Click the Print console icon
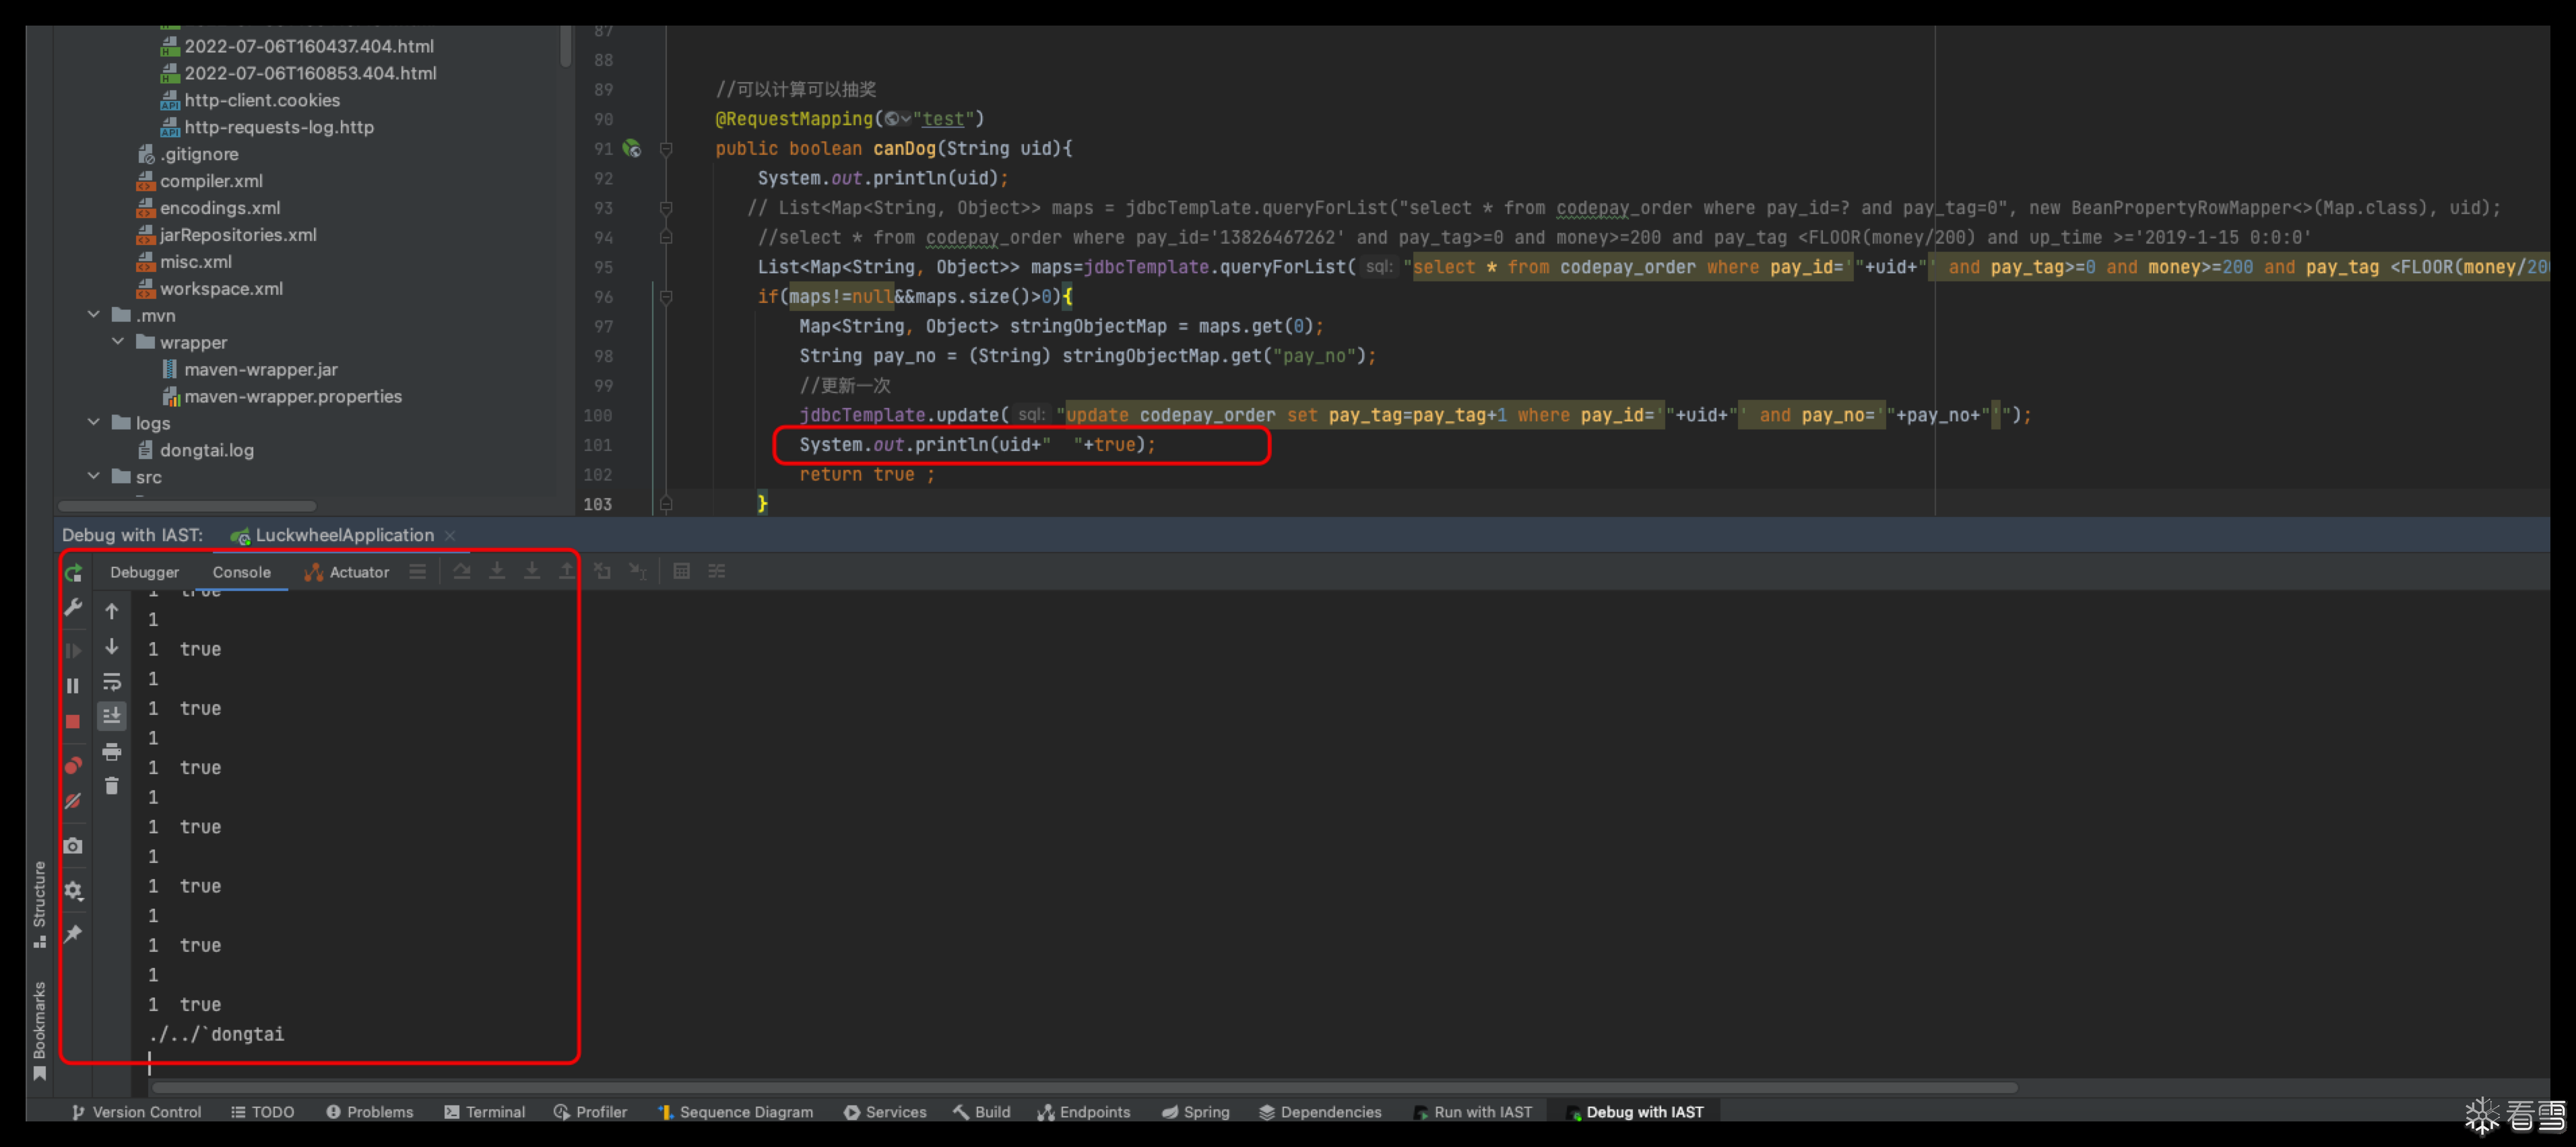 tap(112, 751)
